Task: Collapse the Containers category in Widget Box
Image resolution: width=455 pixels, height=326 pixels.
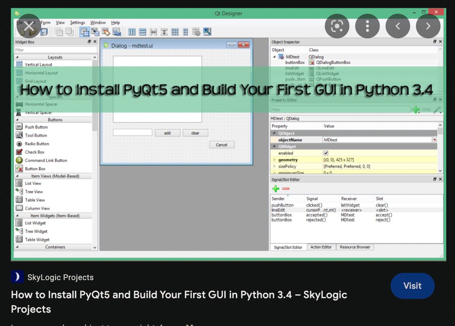Action: coord(17,247)
